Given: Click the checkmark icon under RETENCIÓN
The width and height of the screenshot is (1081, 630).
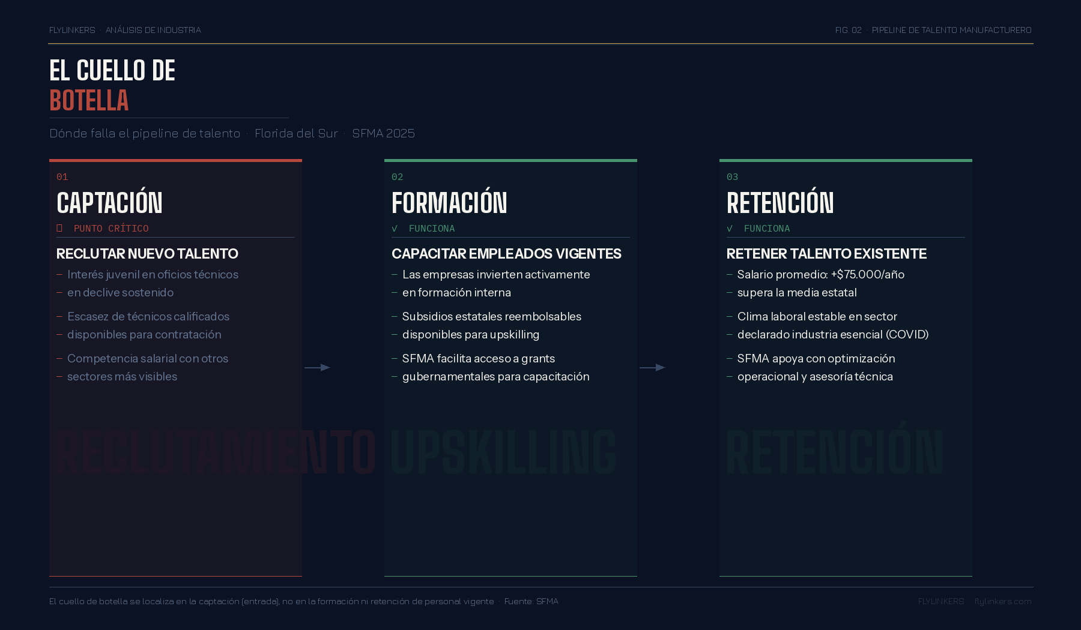Looking at the screenshot, I should pyautogui.click(x=730, y=229).
